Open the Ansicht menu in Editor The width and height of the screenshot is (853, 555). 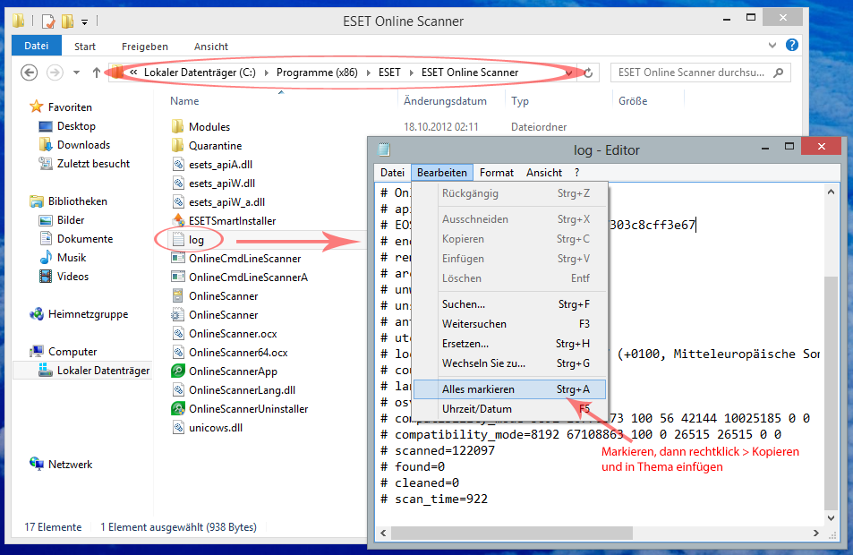coord(544,173)
